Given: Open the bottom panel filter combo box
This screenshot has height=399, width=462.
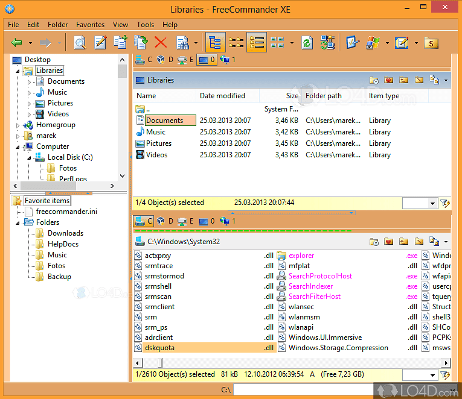Looking at the screenshot, I should [420, 375].
